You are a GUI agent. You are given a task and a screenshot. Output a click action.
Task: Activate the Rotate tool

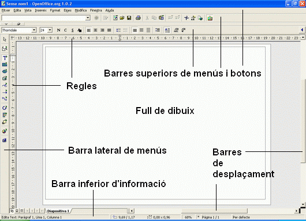click(5, 108)
